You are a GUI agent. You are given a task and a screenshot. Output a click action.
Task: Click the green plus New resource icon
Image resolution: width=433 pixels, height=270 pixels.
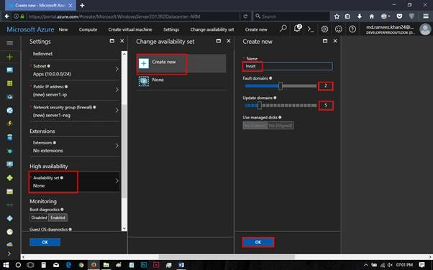9,57
